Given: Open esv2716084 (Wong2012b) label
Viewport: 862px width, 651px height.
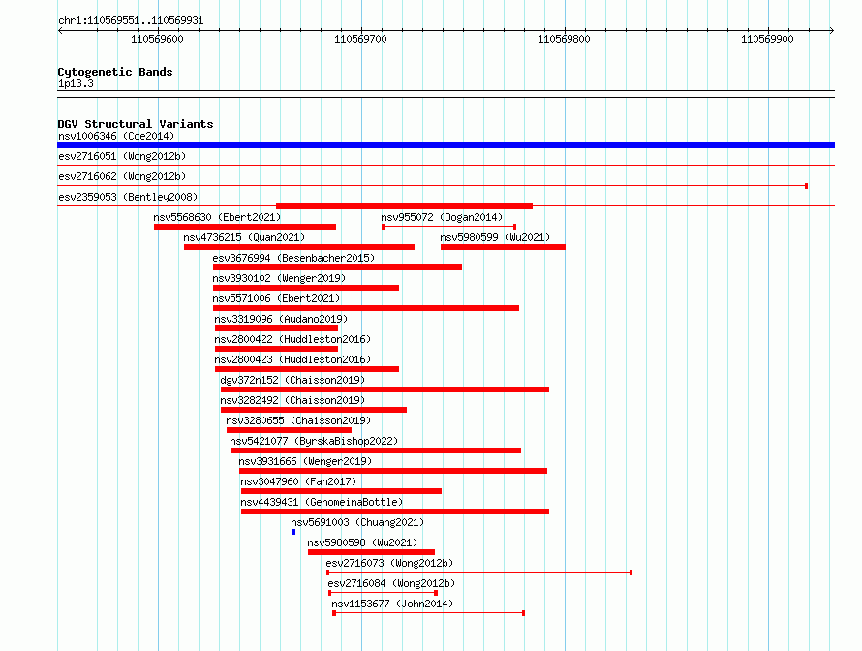Looking at the screenshot, I should tap(391, 583).
